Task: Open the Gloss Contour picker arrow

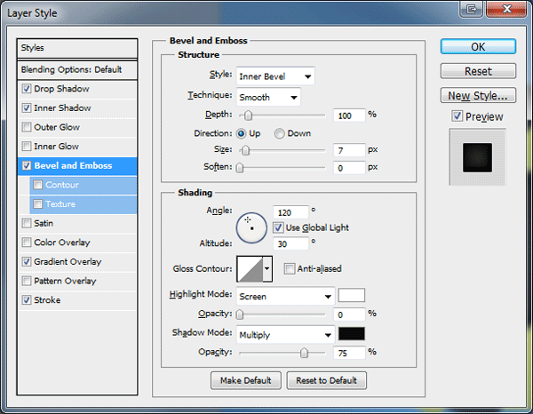Action: coord(267,269)
